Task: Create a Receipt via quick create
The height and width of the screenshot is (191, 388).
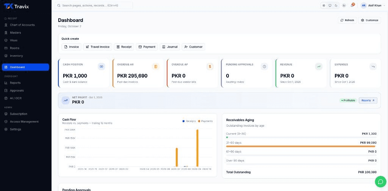Action: point(124,47)
